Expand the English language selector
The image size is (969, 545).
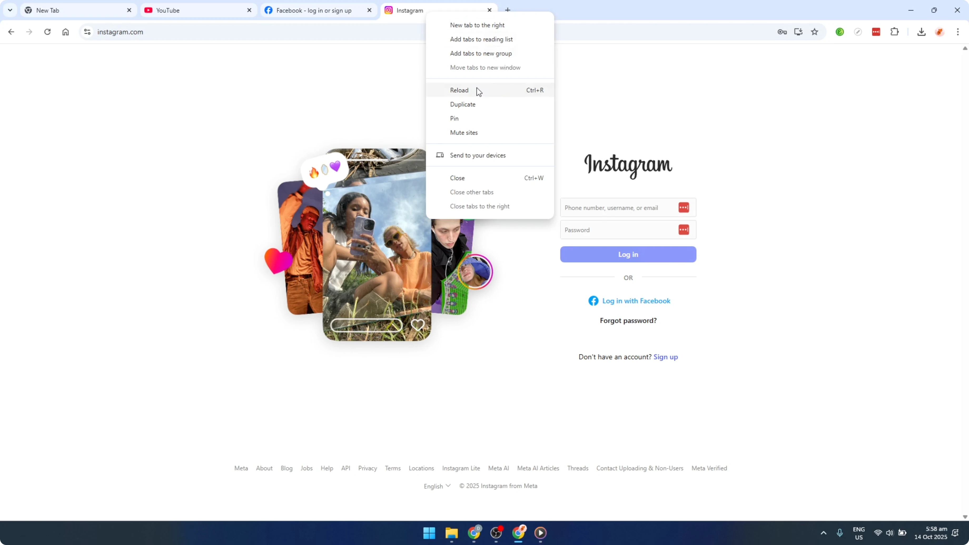click(x=437, y=486)
